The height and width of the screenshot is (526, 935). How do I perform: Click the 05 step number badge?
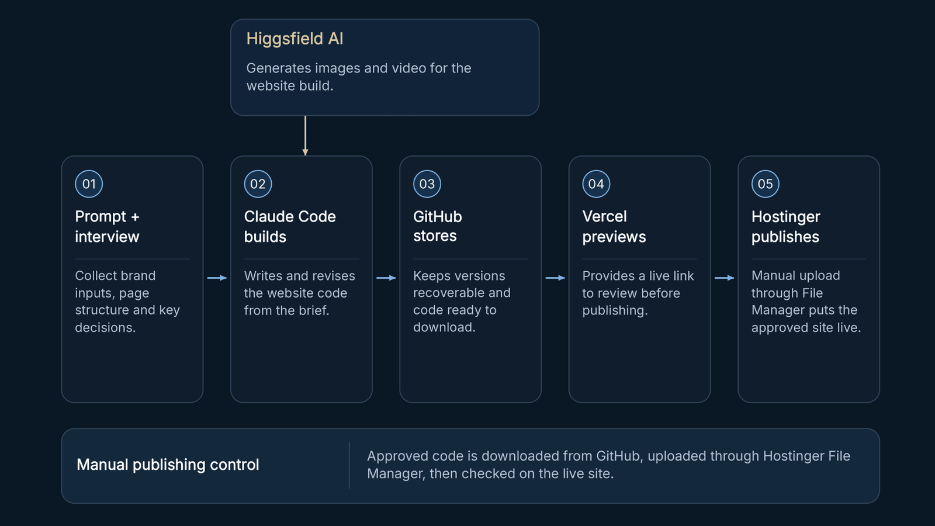[x=765, y=184]
